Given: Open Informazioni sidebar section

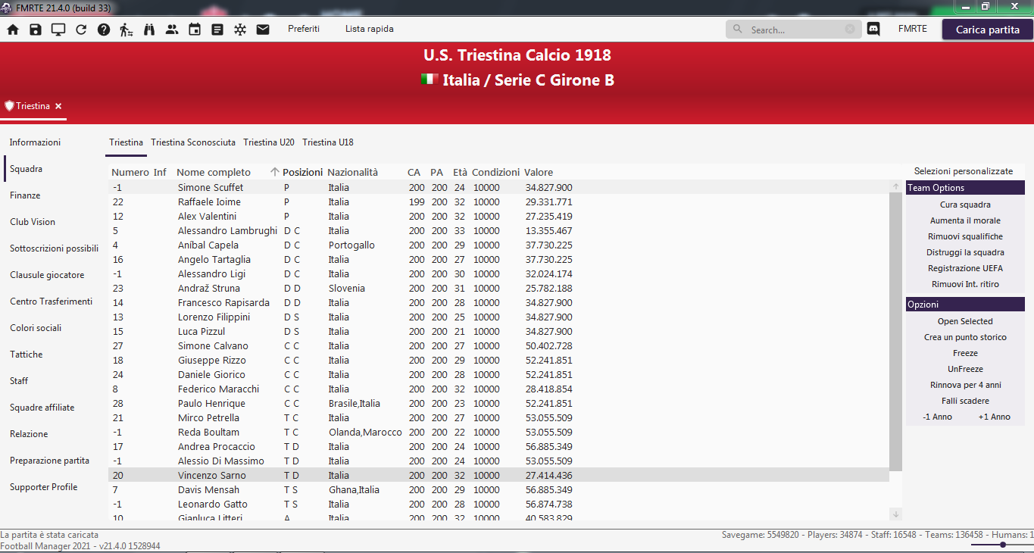Looking at the screenshot, I should point(35,142).
